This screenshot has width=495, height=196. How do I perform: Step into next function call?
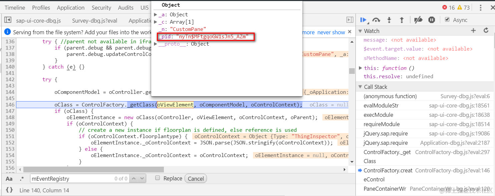[389, 20]
